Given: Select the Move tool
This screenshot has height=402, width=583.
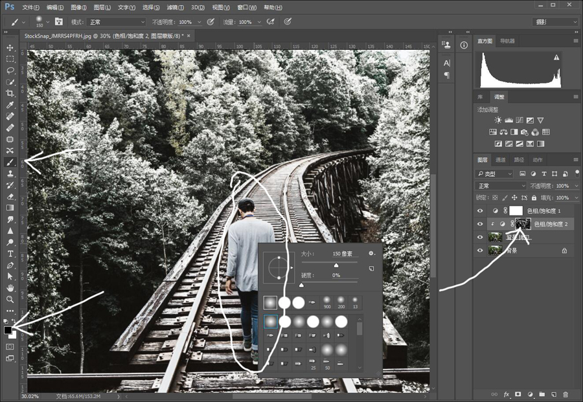Looking at the screenshot, I should click(x=10, y=47).
